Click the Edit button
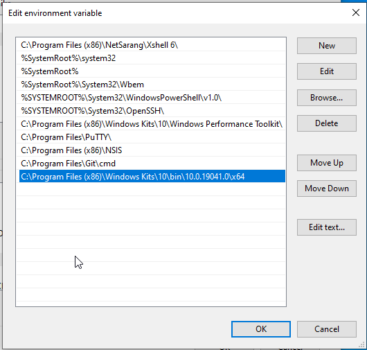Screen dimensions: 367x350 [327, 71]
